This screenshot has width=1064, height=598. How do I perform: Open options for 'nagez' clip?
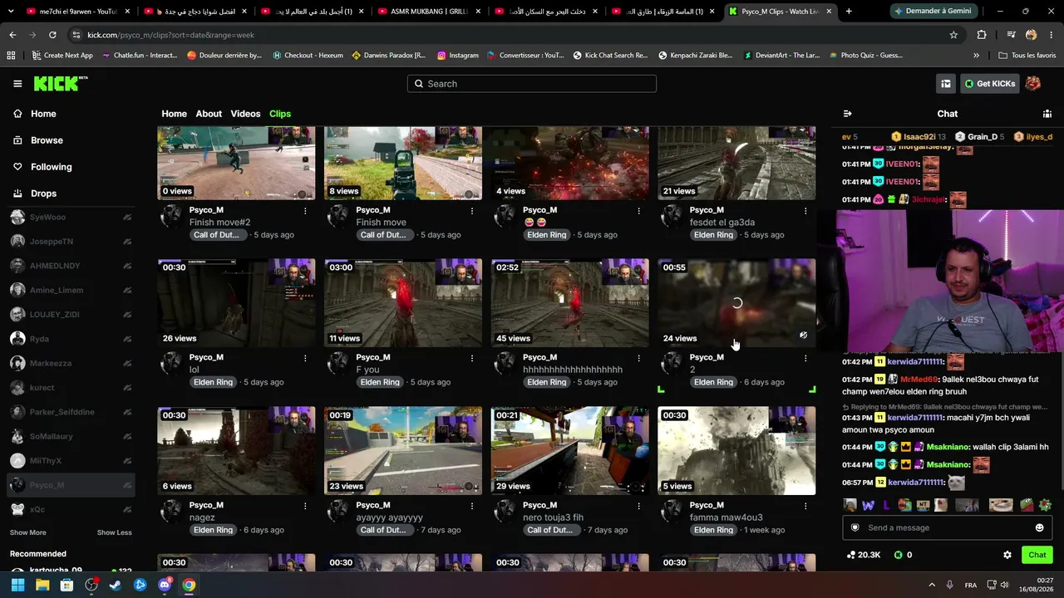305,506
